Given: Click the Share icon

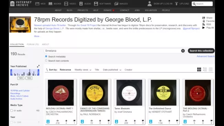Looking at the screenshot, I should click(204, 18).
